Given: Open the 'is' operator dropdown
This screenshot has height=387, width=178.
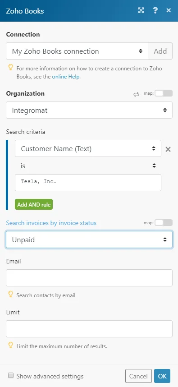Looking at the screenshot, I should click(88, 166).
